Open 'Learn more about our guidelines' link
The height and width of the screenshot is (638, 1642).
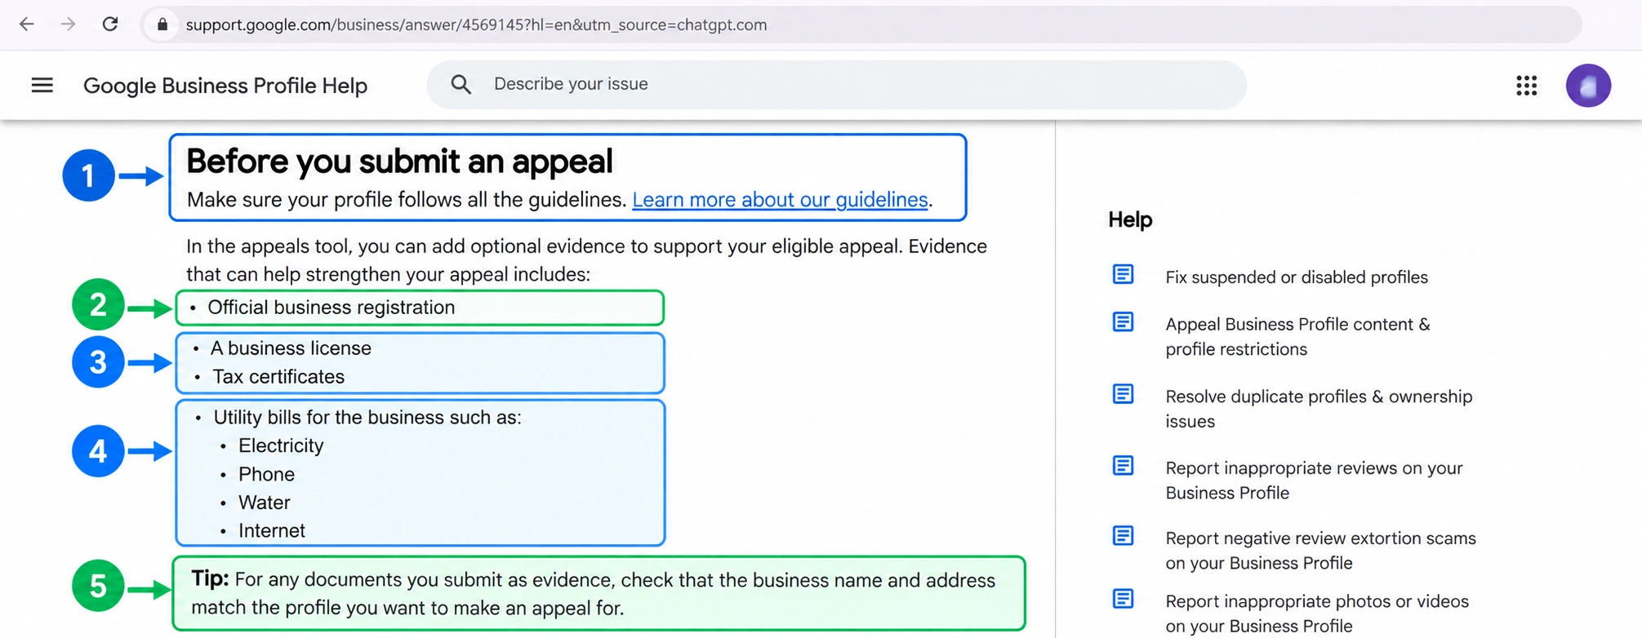[780, 200]
